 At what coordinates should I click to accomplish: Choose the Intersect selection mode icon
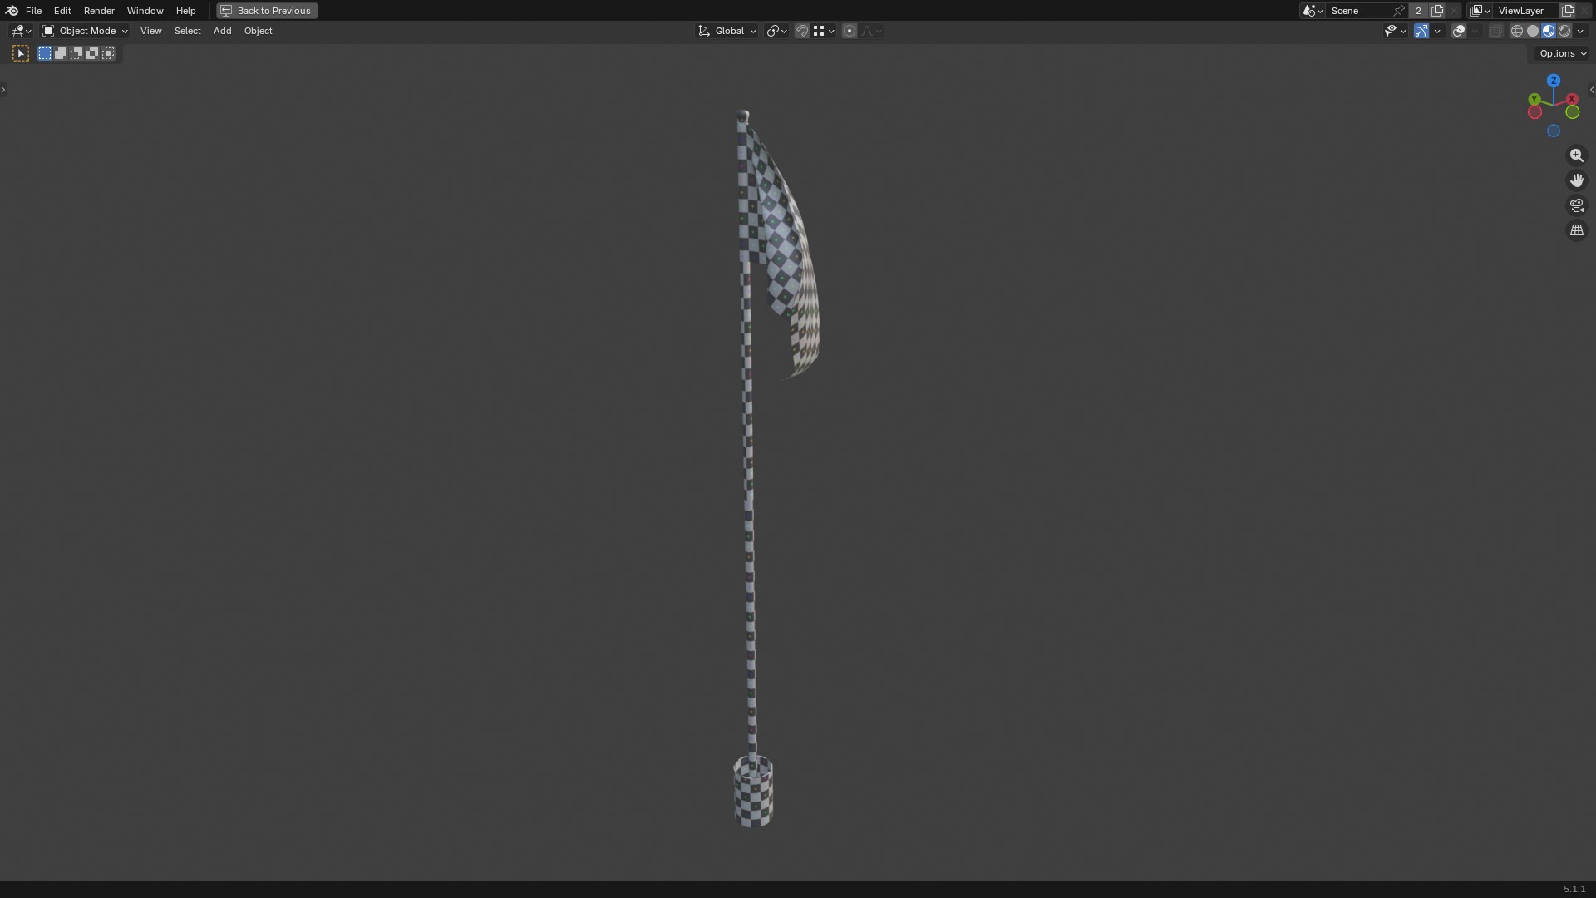tap(108, 53)
